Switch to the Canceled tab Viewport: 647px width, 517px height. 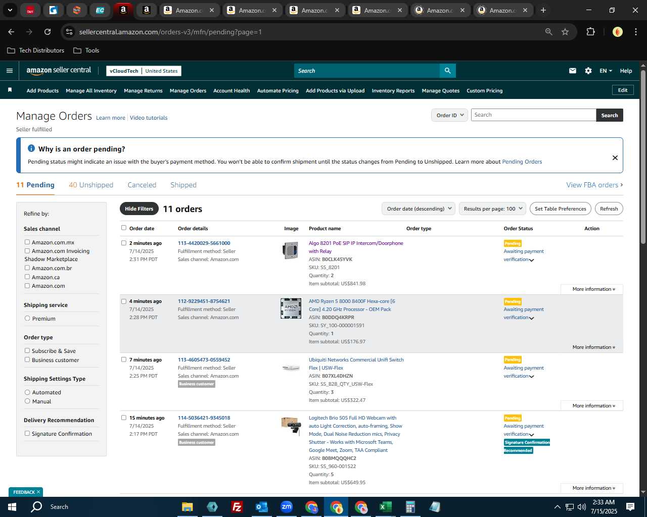tap(142, 185)
